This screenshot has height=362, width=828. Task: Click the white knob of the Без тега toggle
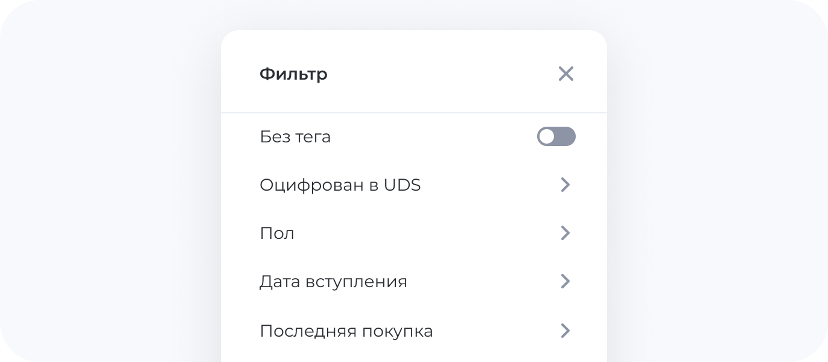click(x=547, y=137)
